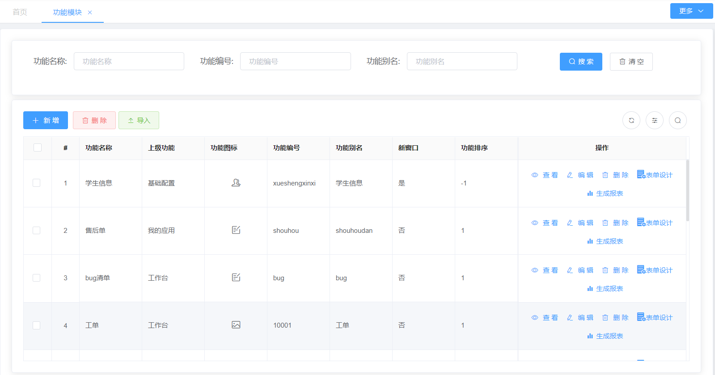Screen dimensions: 715x375
Task: Click the blue 搜索 button
Action: coord(581,62)
